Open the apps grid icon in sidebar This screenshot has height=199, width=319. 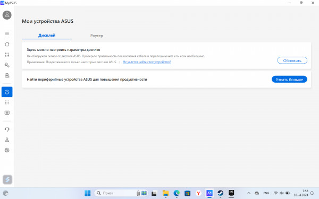pos(7,102)
